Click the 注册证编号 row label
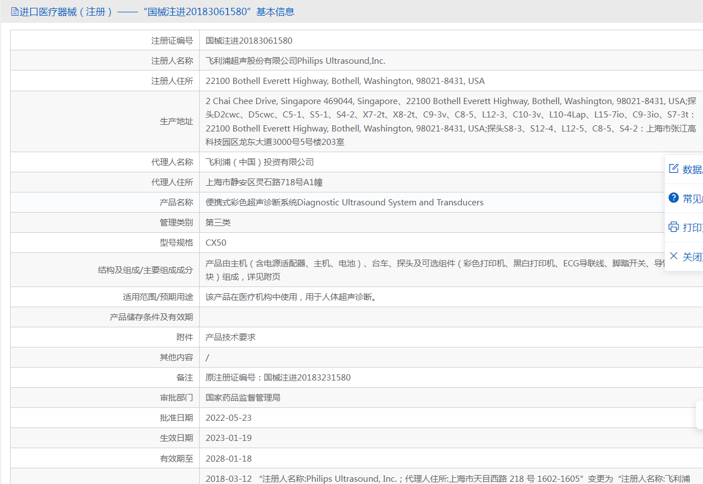703x484 pixels. pos(172,41)
